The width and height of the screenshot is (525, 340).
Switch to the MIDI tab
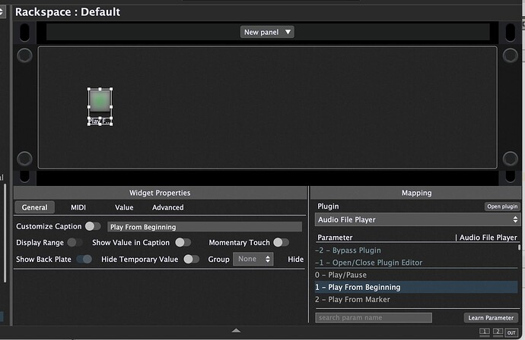point(78,207)
